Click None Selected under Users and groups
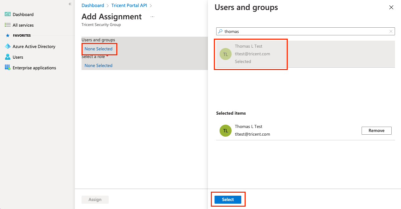The image size is (401, 209). (x=99, y=49)
